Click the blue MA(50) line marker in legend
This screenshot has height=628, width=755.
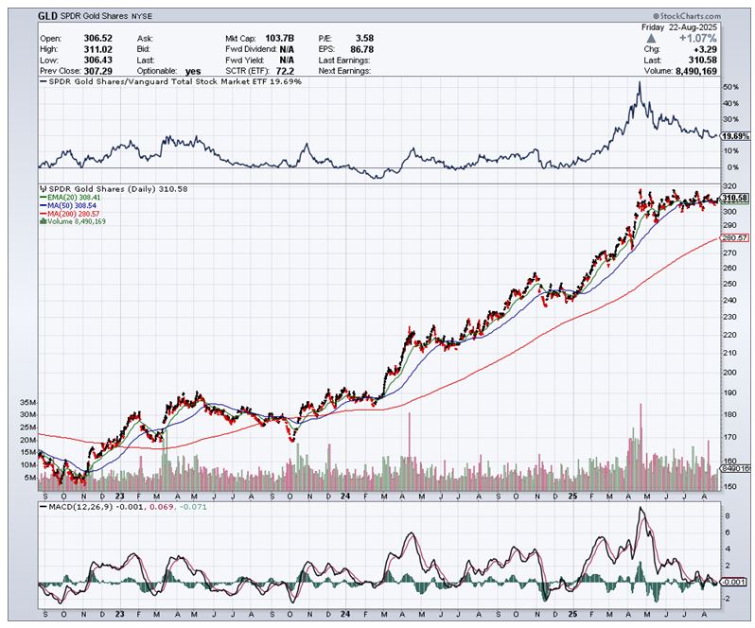point(44,205)
